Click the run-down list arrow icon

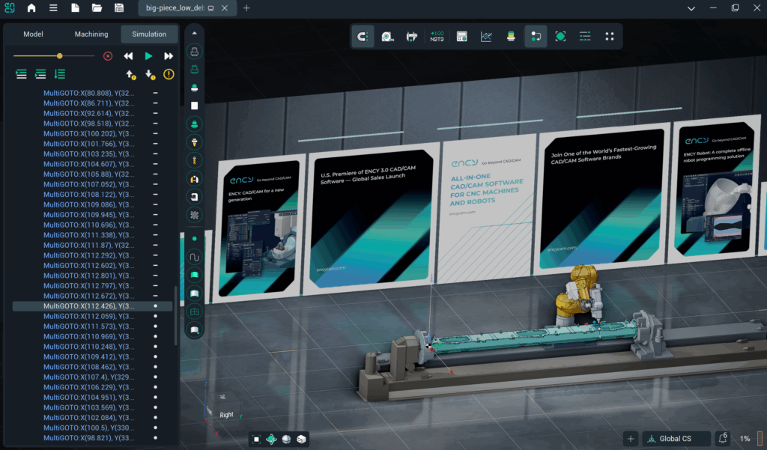60,74
